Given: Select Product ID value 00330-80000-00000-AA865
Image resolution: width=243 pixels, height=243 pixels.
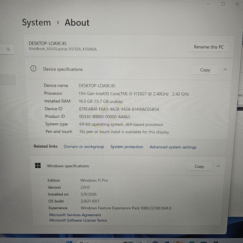Looking at the screenshot, I should click(x=104, y=117).
